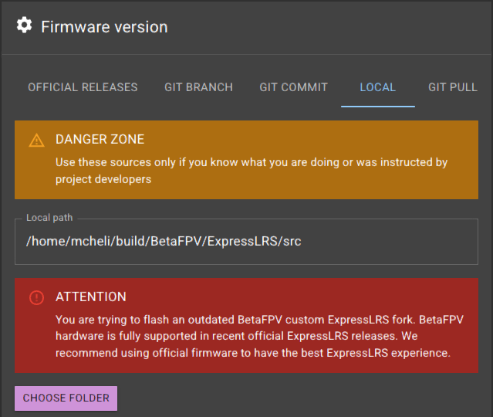Go to the Git Pull tab
The height and width of the screenshot is (417, 493).
(x=453, y=87)
